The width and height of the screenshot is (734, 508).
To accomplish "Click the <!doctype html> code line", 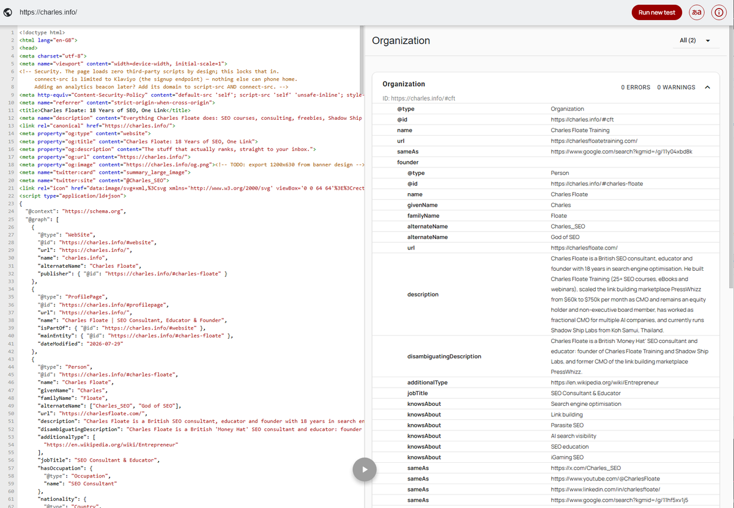I will pyautogui.click(x=42, y=32).
